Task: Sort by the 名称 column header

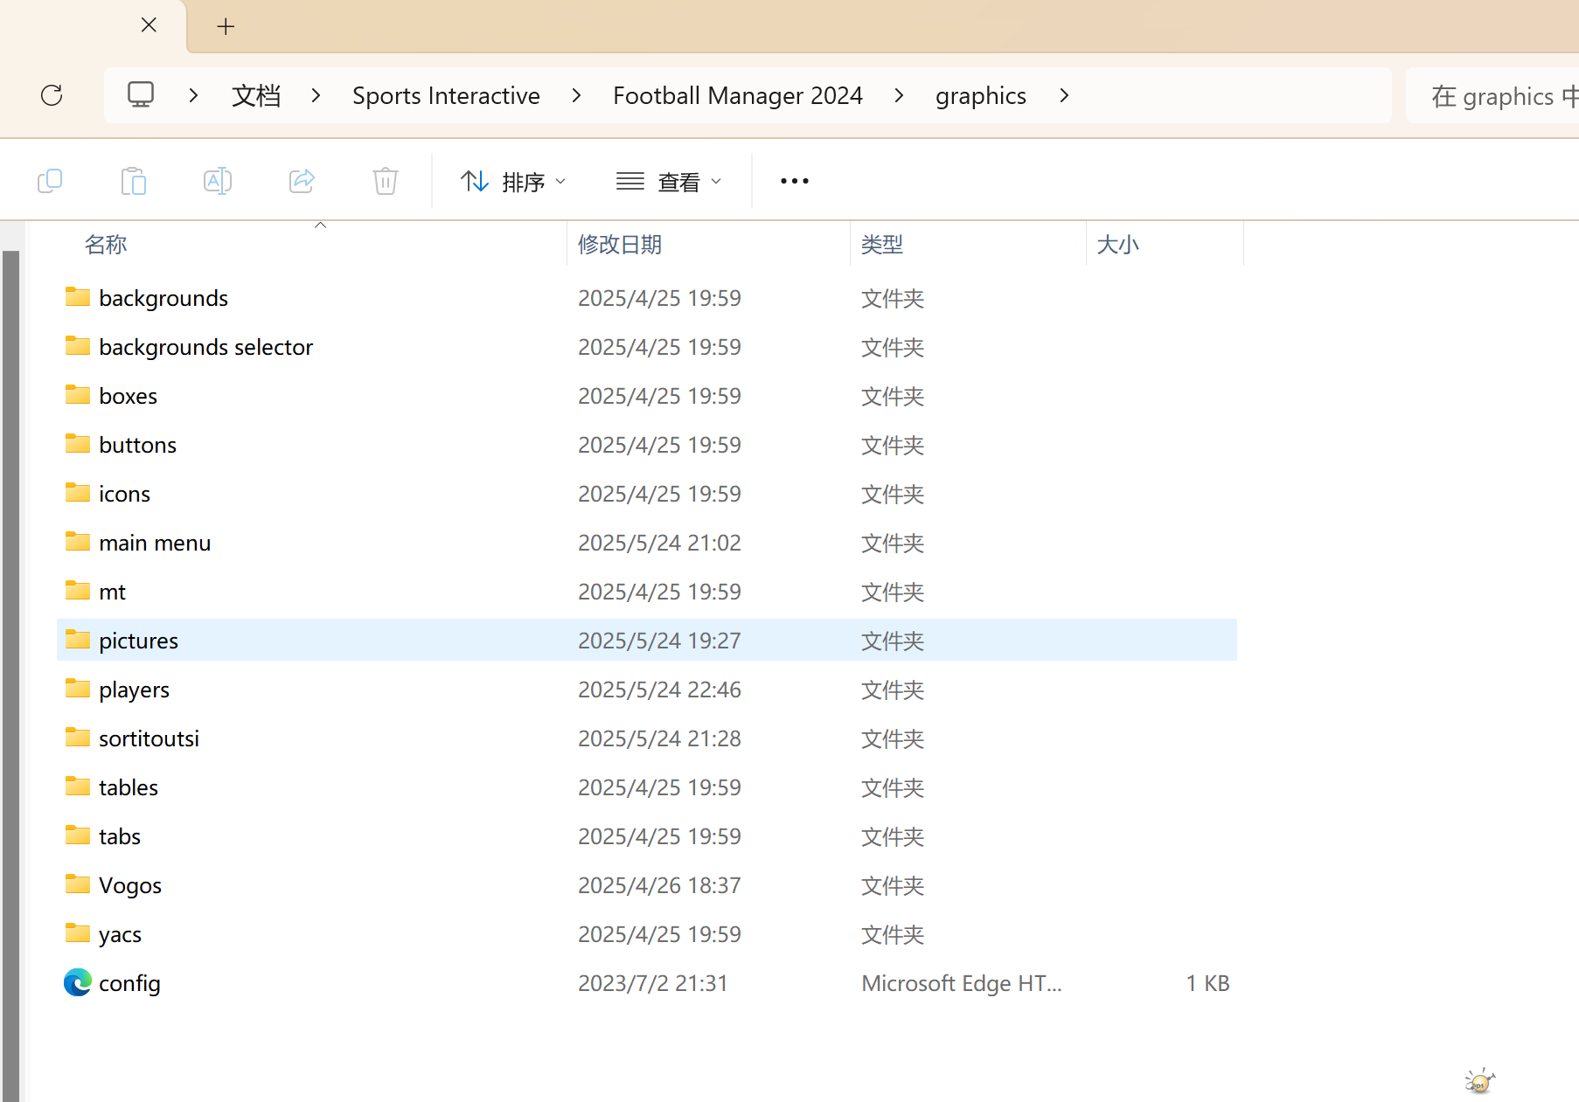Action: [106, 244]
